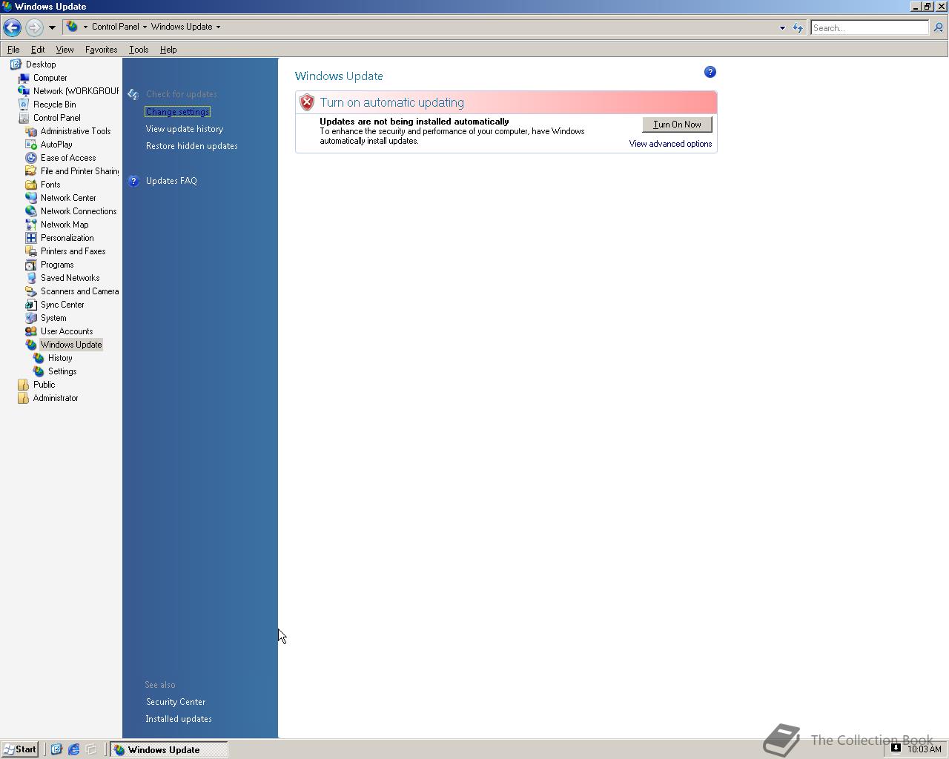Open Network Center icon in tree
The image size is (949, 759).
[x=30, y=198]
